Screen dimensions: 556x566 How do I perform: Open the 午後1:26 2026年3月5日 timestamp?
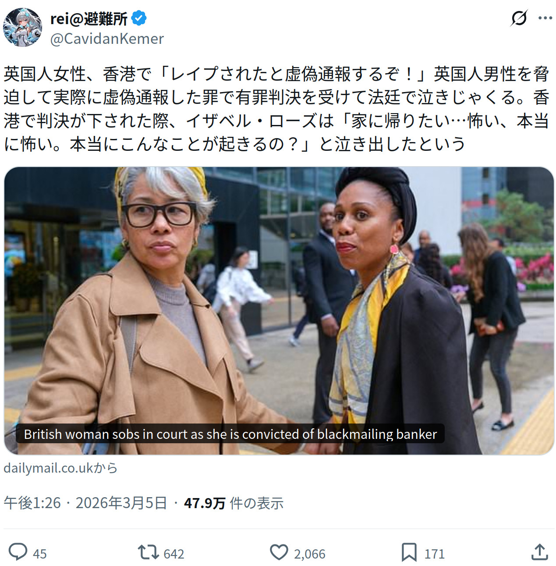[85, 503]
